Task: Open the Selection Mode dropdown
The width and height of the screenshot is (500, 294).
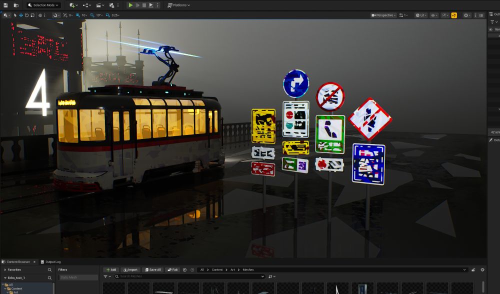Action: click(x=43, y=5)
